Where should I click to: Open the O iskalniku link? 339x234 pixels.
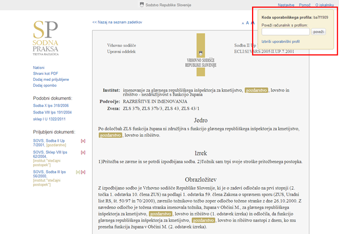pyautogui.click(x=324, y=5)
